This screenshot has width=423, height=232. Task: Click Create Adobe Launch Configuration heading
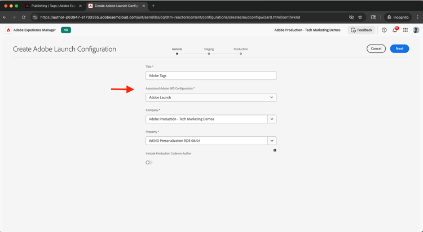pyautogui.click(x=64, y=49)
